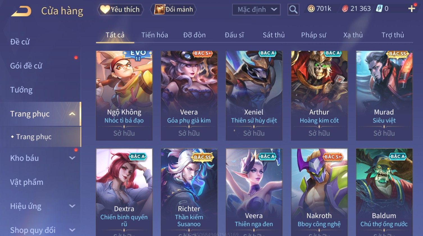The width and height of the screenshot is (423, 236).
Task: Expand the Hiệu ứng sidebar section
Action: [72, 206]
